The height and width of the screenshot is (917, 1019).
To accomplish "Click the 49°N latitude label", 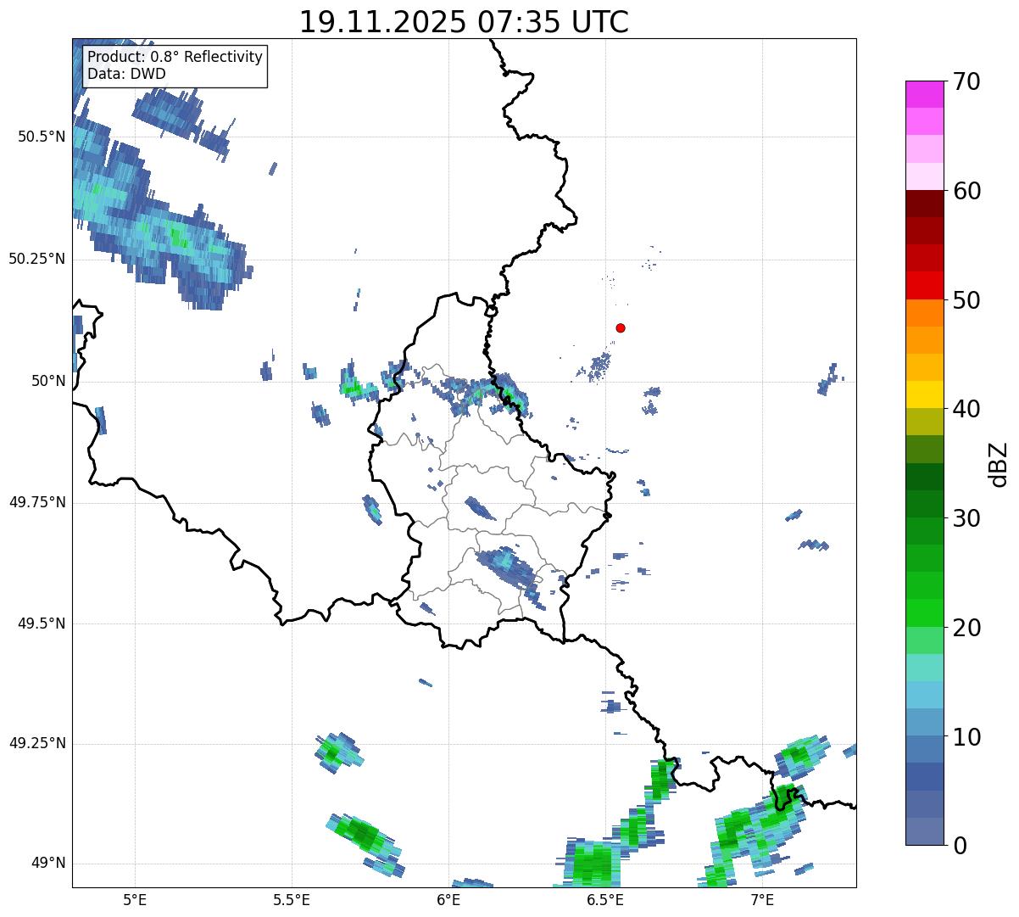I will [48, 863].
